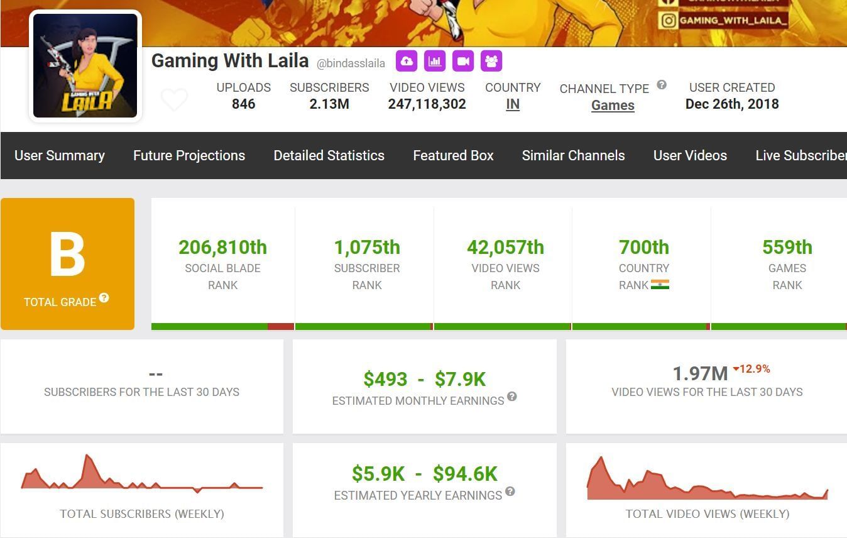Click help icon for Estimated Yearly Earnings

click(x=510, y=491)
